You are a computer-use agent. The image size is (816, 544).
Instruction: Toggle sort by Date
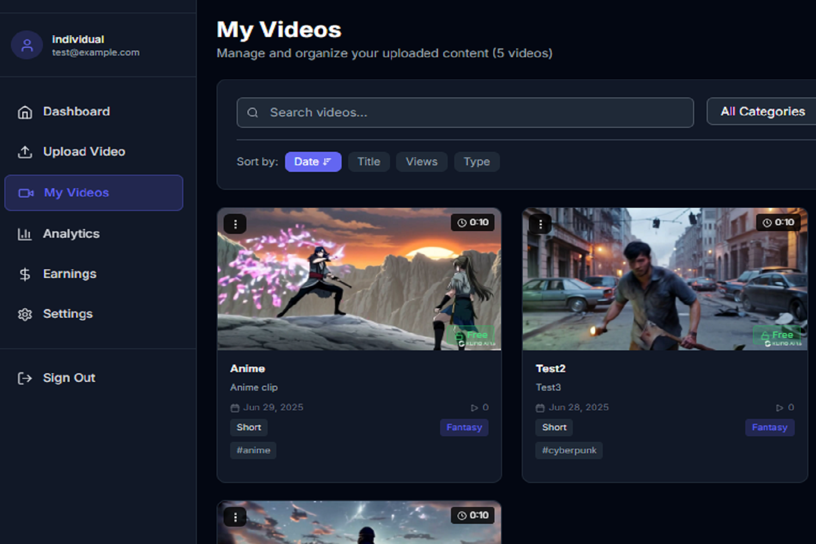click(313, 162)
